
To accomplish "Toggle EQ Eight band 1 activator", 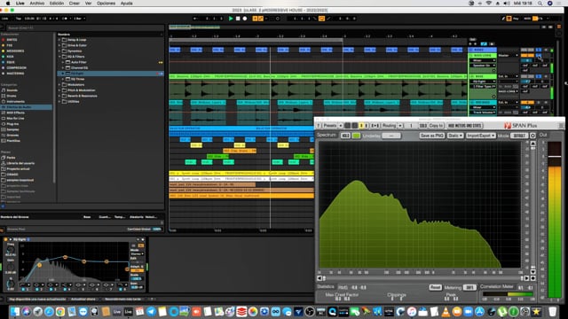I will pos(23,290).
